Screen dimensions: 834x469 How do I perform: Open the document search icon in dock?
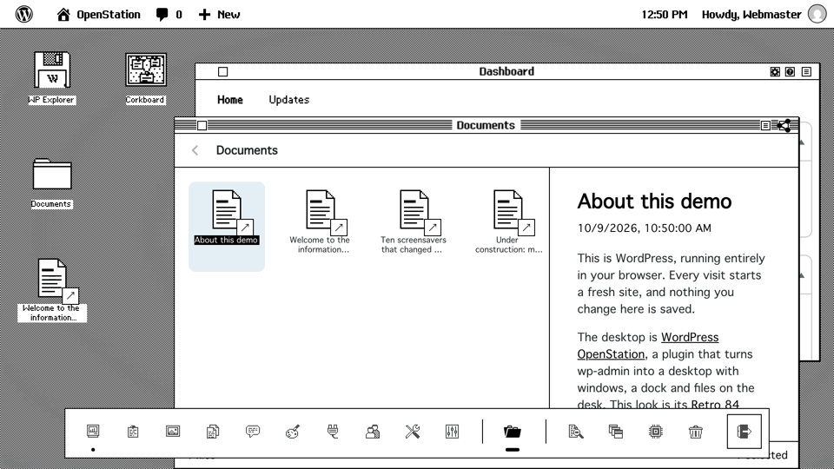pyautogui.click(x=575, y=432)
